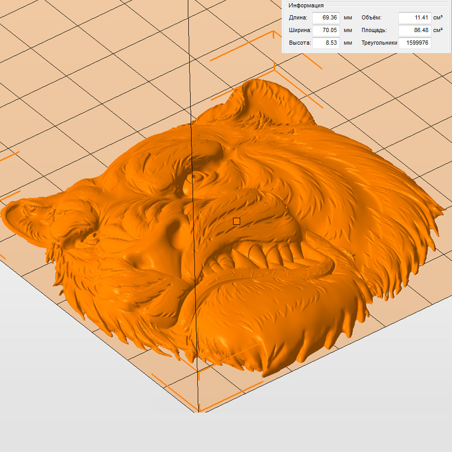Select the Треугольники count field 1599976

[x=415, y=43]
